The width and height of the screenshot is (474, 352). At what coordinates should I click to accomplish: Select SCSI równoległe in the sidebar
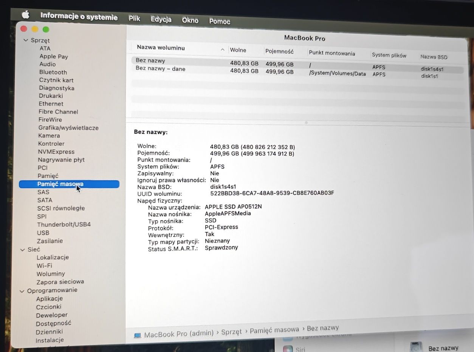(61, 208)
